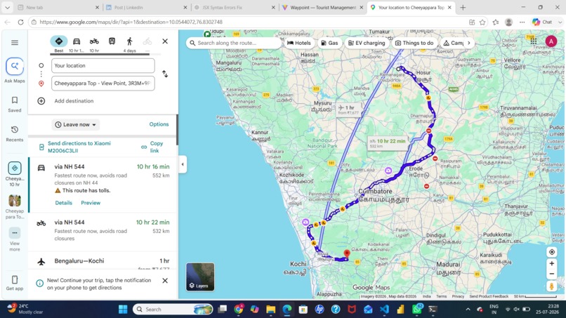566x318 pixels.
Task: Click the Cheeyappara Top destination field
Action: (x=103, y=84)
